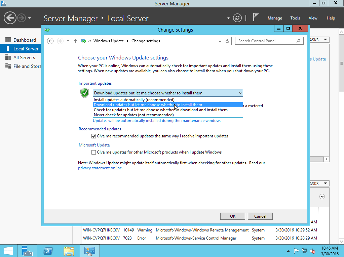This screenshot has height=257, width=344.
Task: Open the Windows Start button
Action: (x=8, y=251)
